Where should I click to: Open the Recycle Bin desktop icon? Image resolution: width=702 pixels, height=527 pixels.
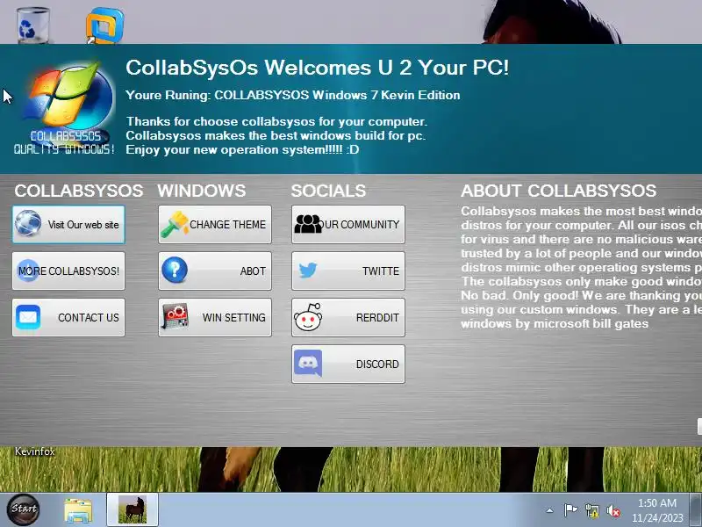(x=32, y=25)
